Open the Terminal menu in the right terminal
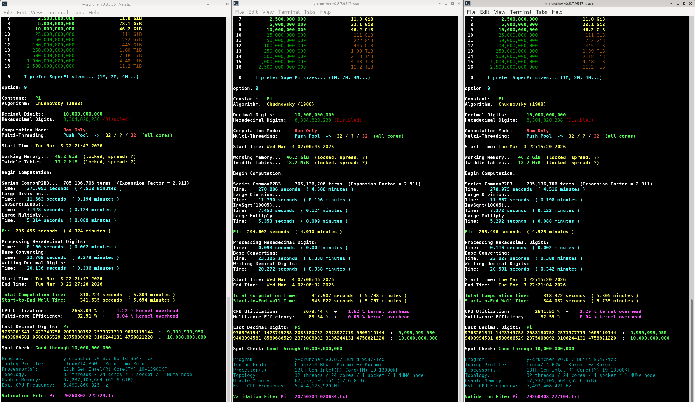Screen dimensions: 695x402 520,12
